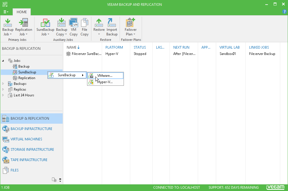The image size is (288, 191).
Task: Open the STORAGE INFRASTRUCTURE view
Action: [32, 150]
